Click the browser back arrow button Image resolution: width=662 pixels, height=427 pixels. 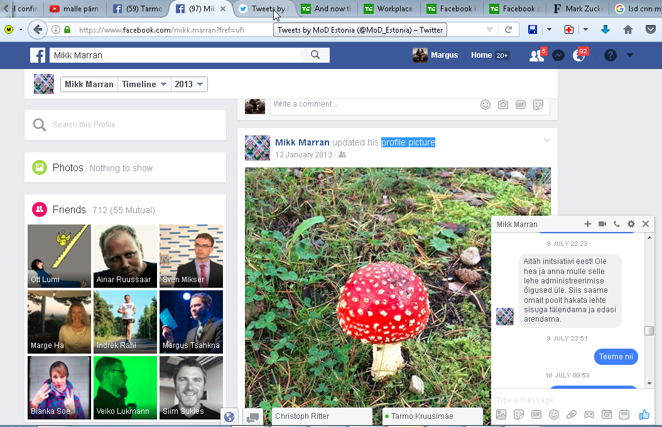[x=38, y=29]
